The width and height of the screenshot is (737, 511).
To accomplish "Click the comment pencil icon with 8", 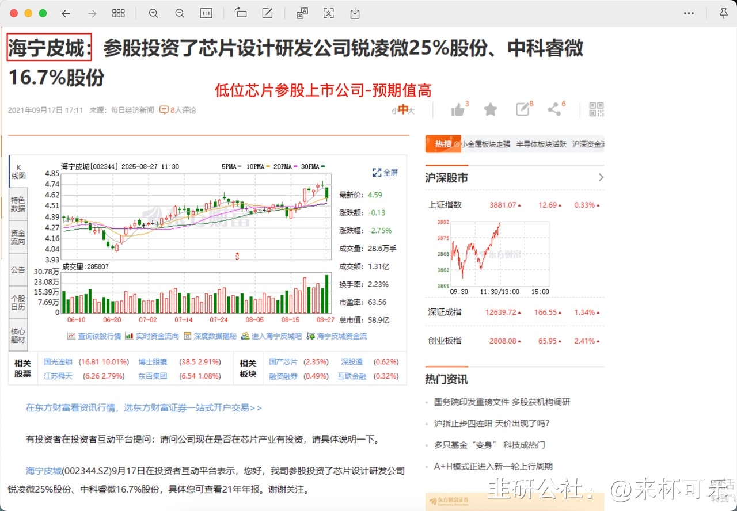I will (523, 109).
